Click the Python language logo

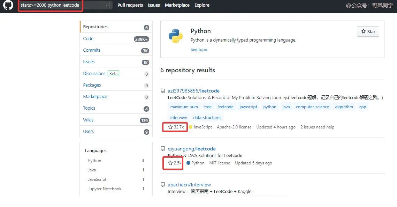(176, 36)
